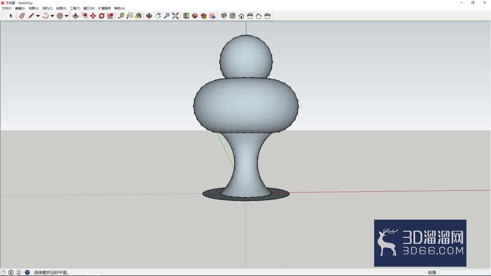Open the 视图(V) View menu
Image resolution: width=491 pixels, height=276 pixels.
(33, 8)
